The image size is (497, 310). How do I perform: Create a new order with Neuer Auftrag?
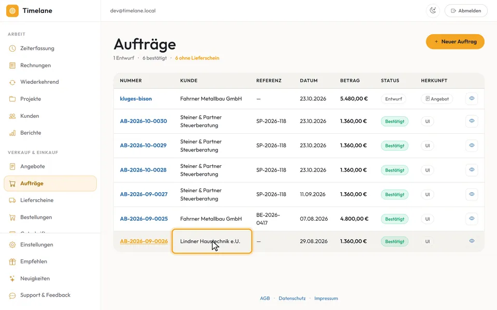(x=455, y=41)
